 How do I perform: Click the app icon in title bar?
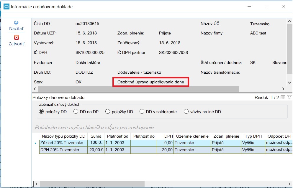6,7
